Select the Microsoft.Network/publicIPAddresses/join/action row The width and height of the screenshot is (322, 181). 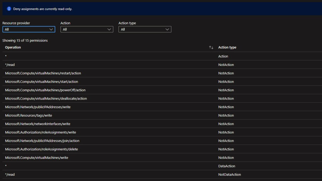coord(162,140)
